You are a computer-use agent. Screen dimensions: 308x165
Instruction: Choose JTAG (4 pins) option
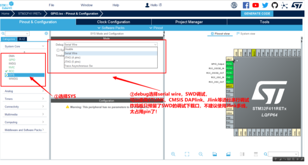pyautogui.click(x=111, y=58)
